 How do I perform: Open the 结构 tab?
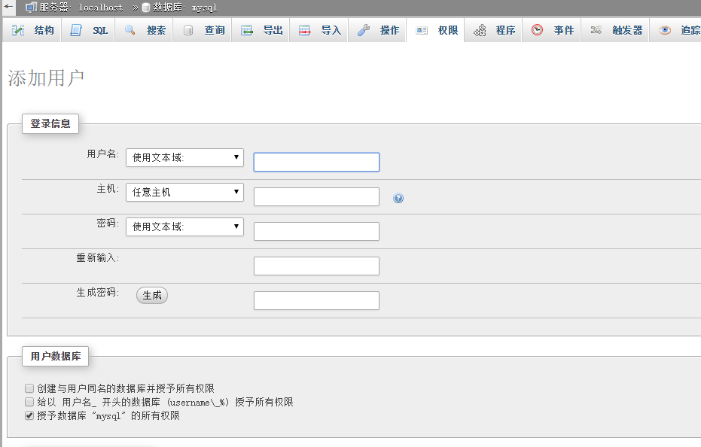pos(32,30)
